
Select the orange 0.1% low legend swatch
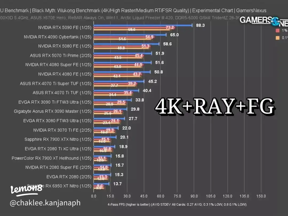pos(277,38)
